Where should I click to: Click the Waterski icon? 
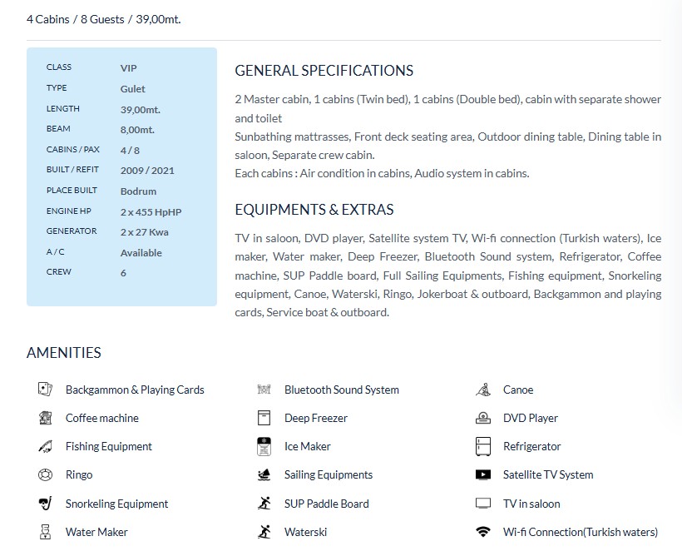click(x=264, y=532)
